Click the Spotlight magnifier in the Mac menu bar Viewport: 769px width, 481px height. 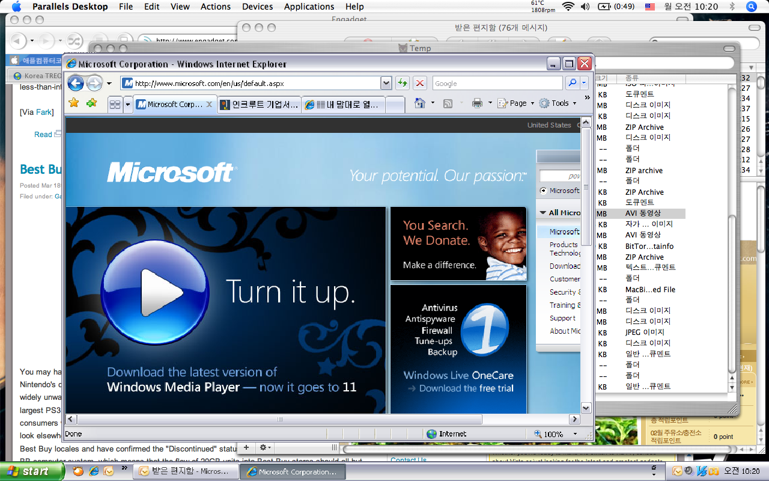[x=751, y=7]
